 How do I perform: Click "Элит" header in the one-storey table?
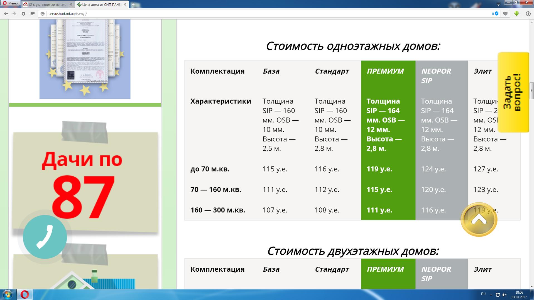pyautogui.click(x=482, y=71)
